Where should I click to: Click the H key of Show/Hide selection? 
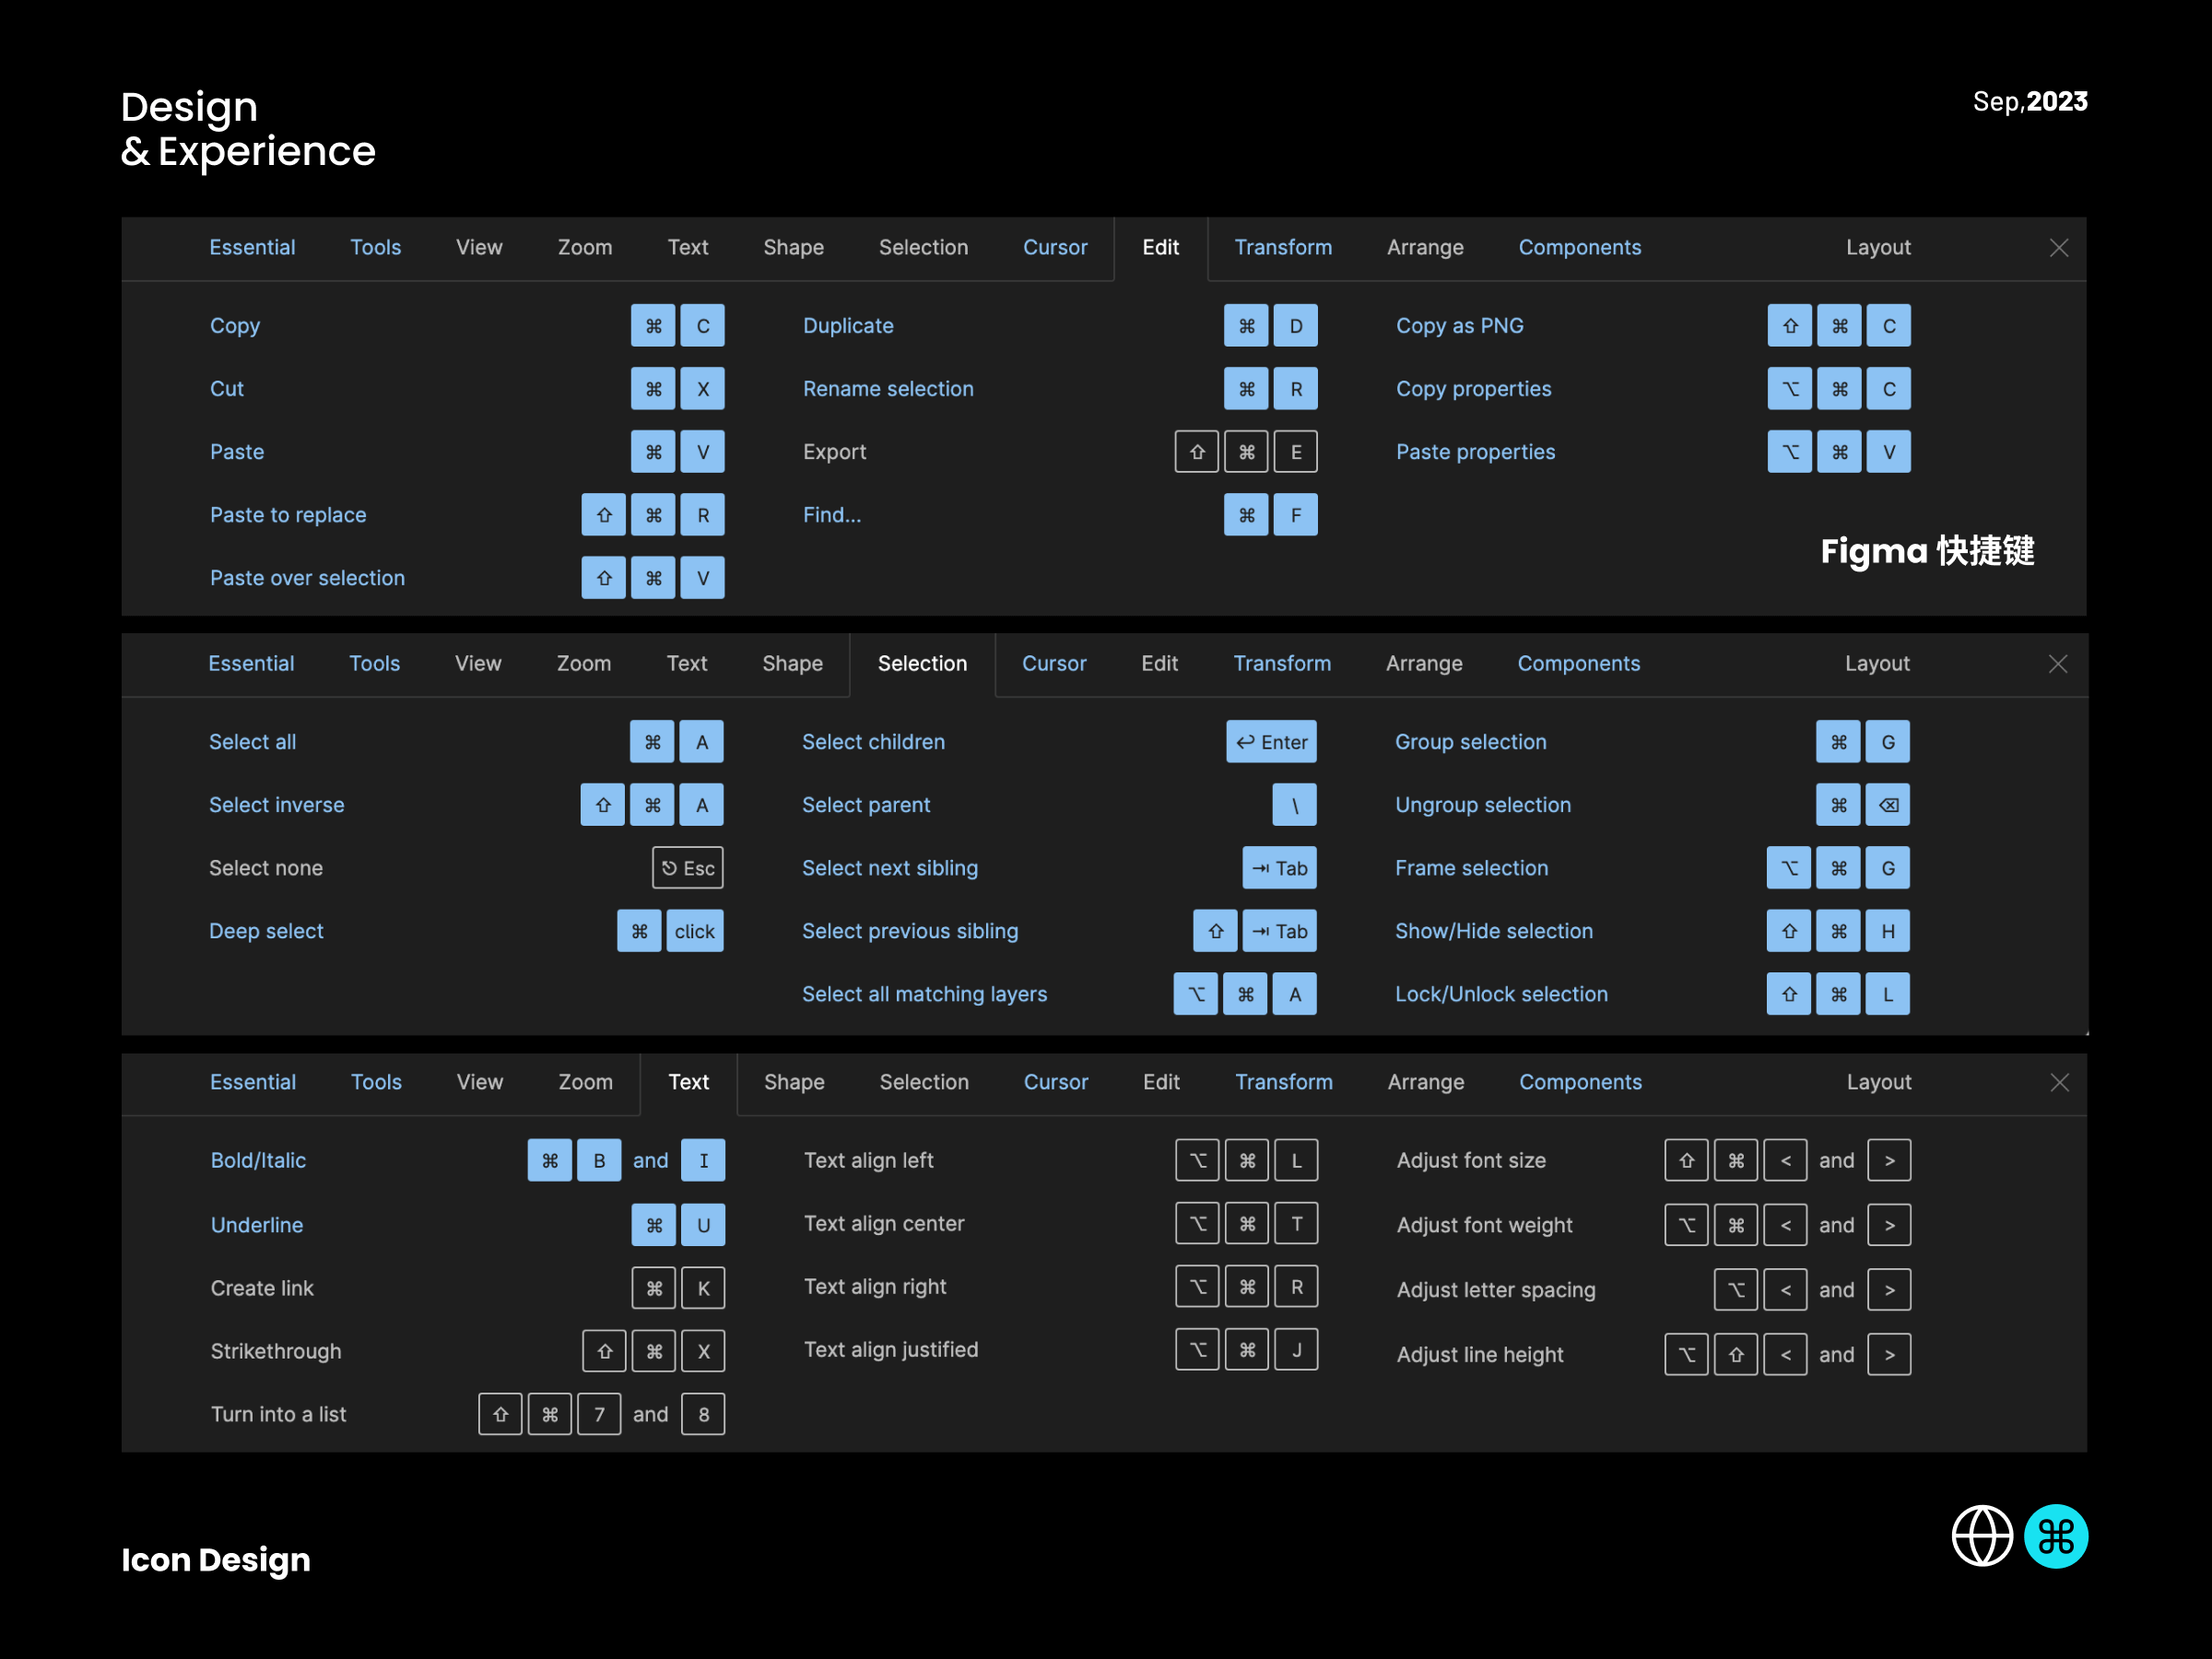[1887, 931]
